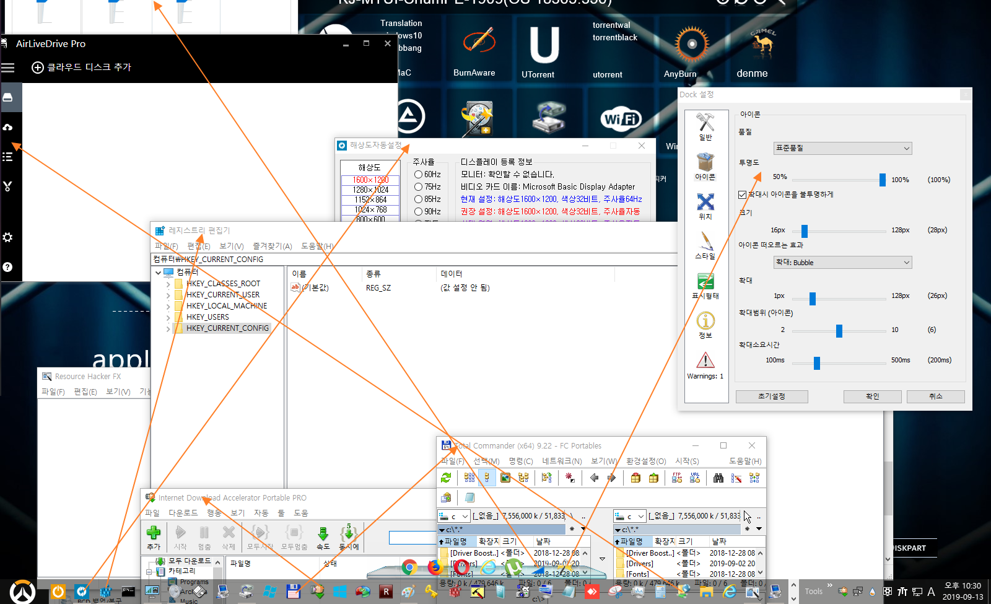Click the 크기 icon size slider handle
991x604 pixels.
pyautogui.click(x=805, y=231)
